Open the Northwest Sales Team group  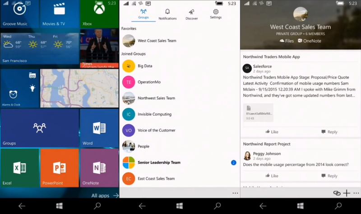pos(180,98)
